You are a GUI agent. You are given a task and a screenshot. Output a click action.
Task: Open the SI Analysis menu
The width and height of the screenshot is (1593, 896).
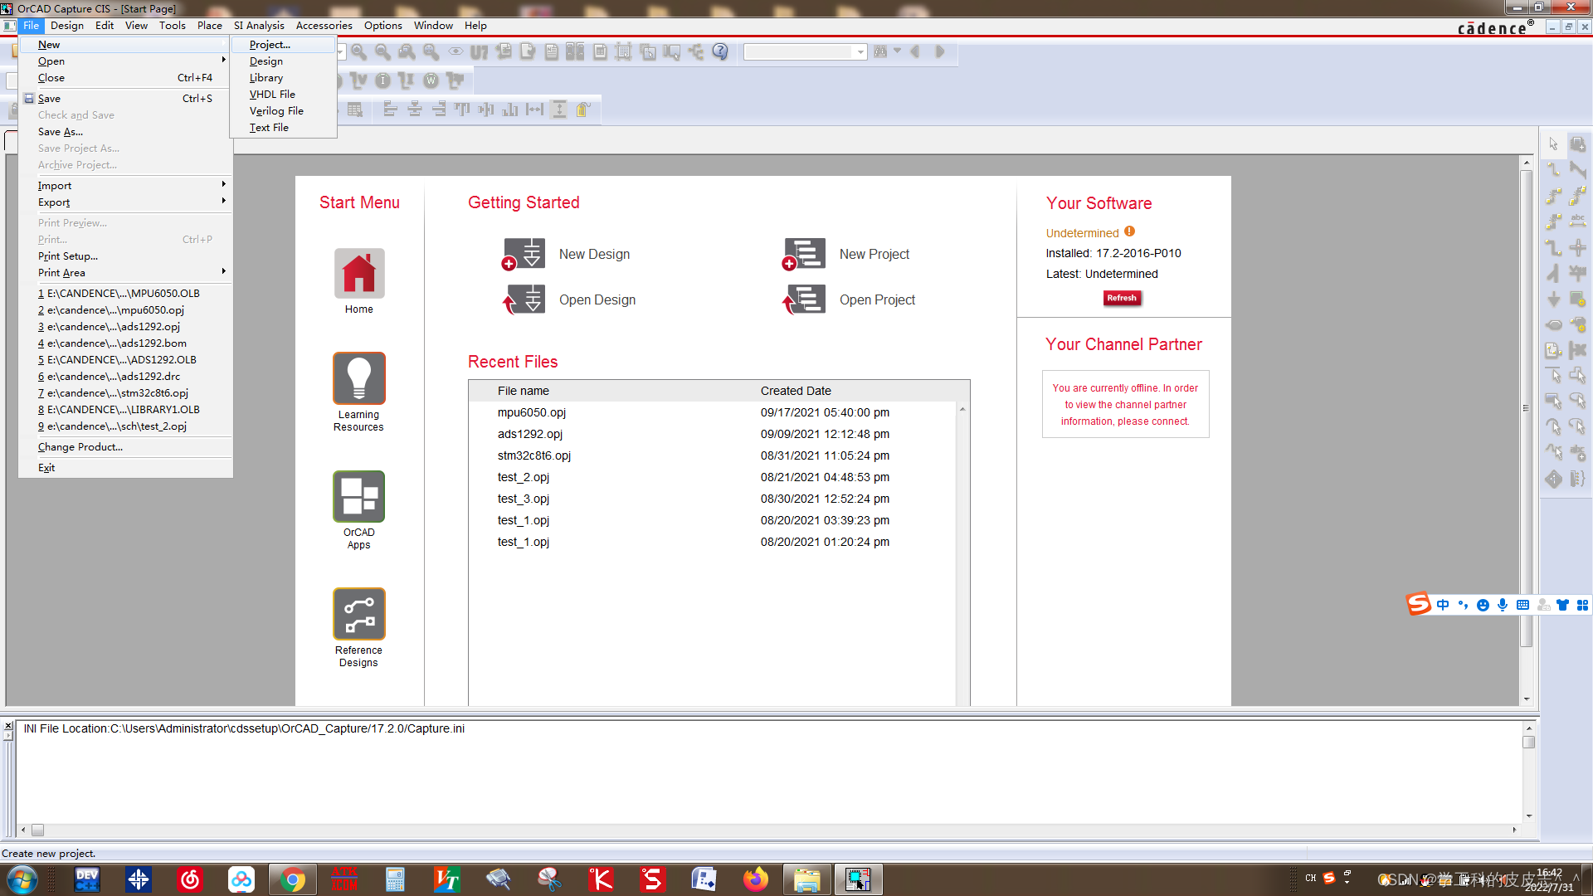(x=259, y=26)
